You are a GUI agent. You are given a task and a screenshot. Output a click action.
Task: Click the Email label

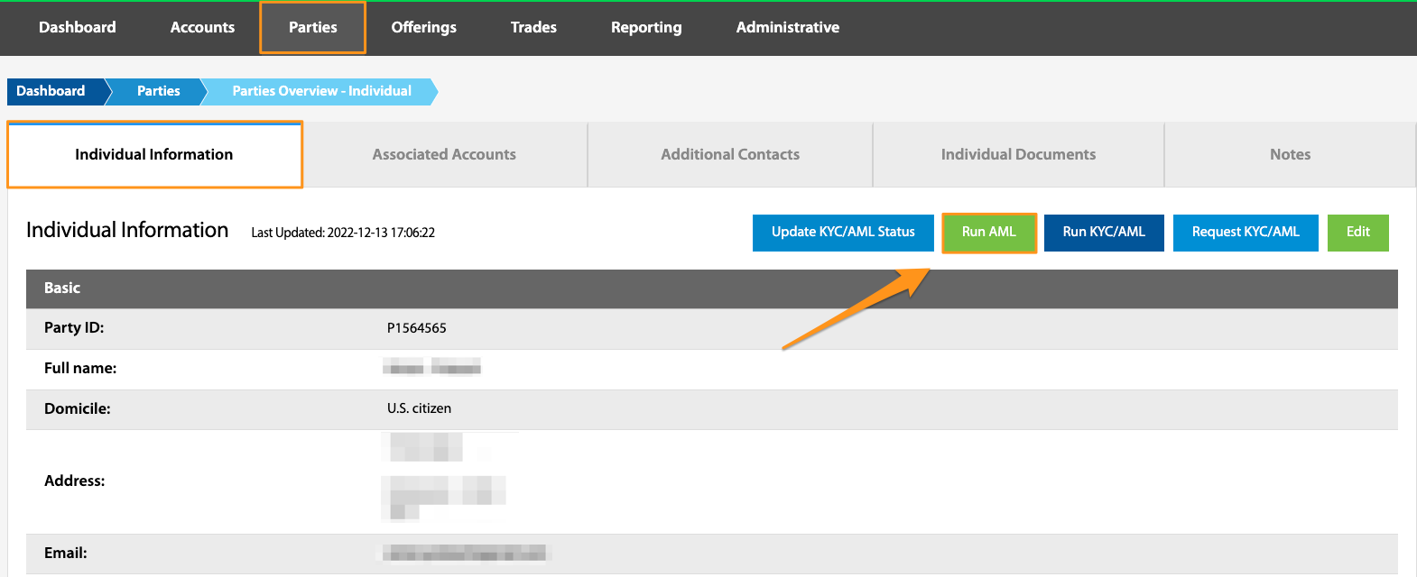click(66, 553)
